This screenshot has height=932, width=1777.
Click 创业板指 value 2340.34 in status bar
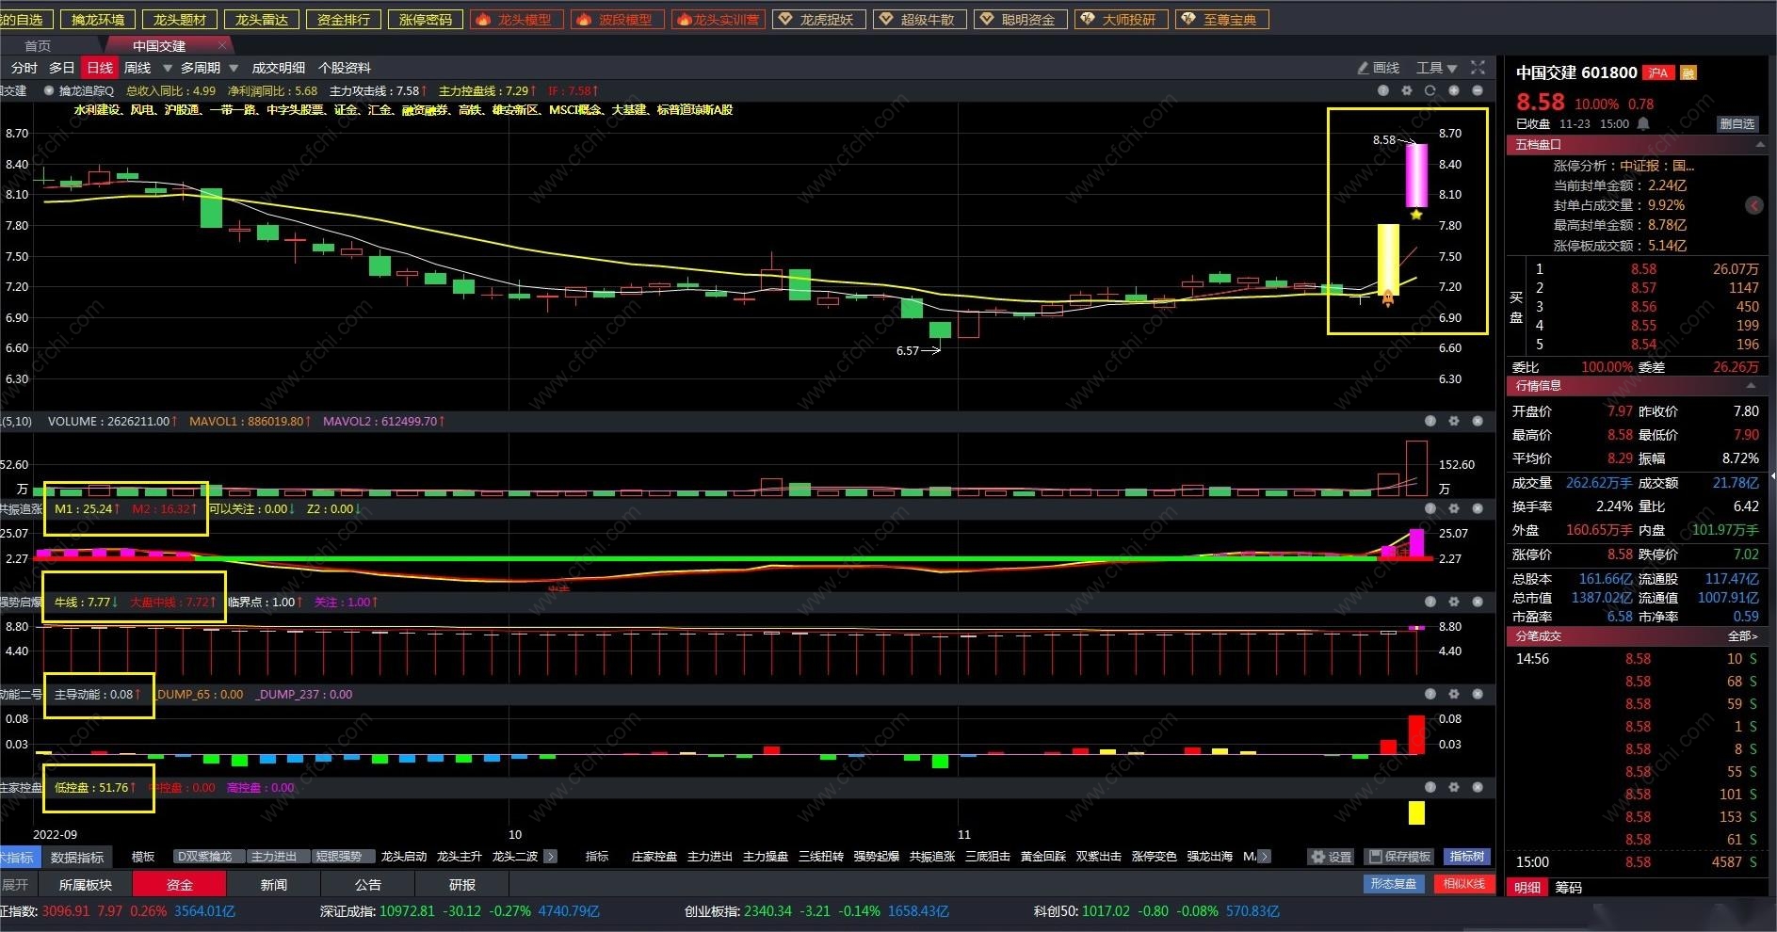tap(768, 911)
